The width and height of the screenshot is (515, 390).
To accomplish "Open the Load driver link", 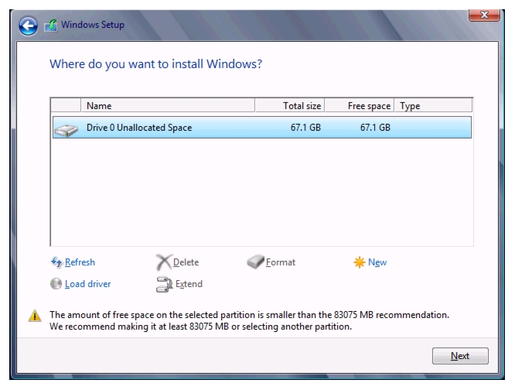I will click(87, 284).
